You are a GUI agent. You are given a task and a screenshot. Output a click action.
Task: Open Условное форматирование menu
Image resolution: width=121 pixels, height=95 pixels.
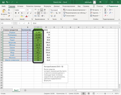(x=75, y=10)
